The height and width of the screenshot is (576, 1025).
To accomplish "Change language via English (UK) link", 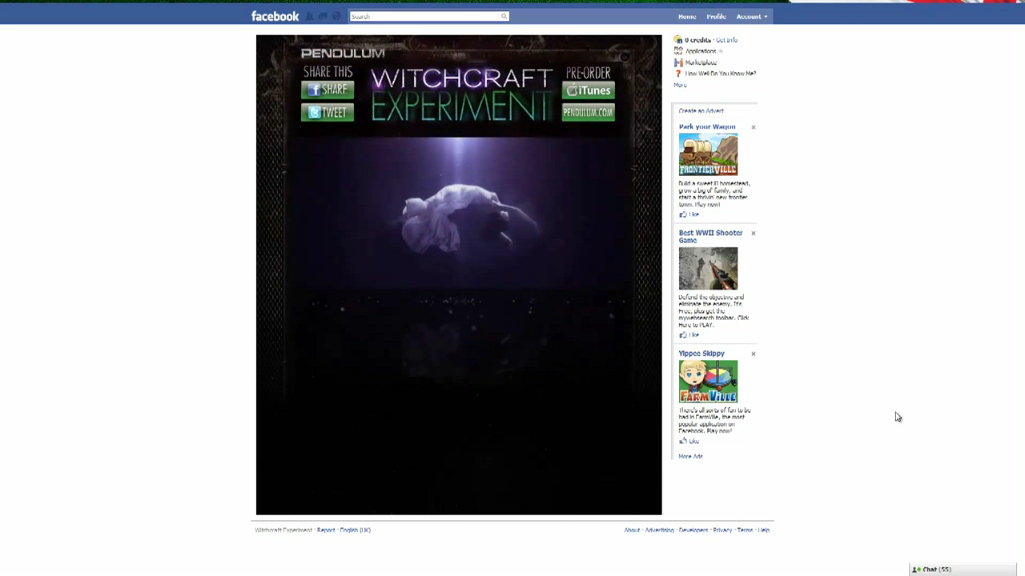I will (356, 530).
